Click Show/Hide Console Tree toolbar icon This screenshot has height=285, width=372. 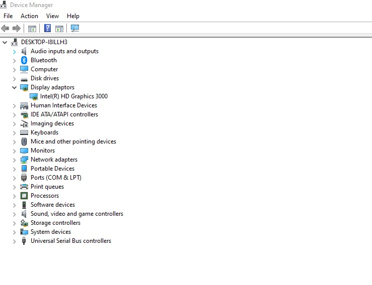32,29
